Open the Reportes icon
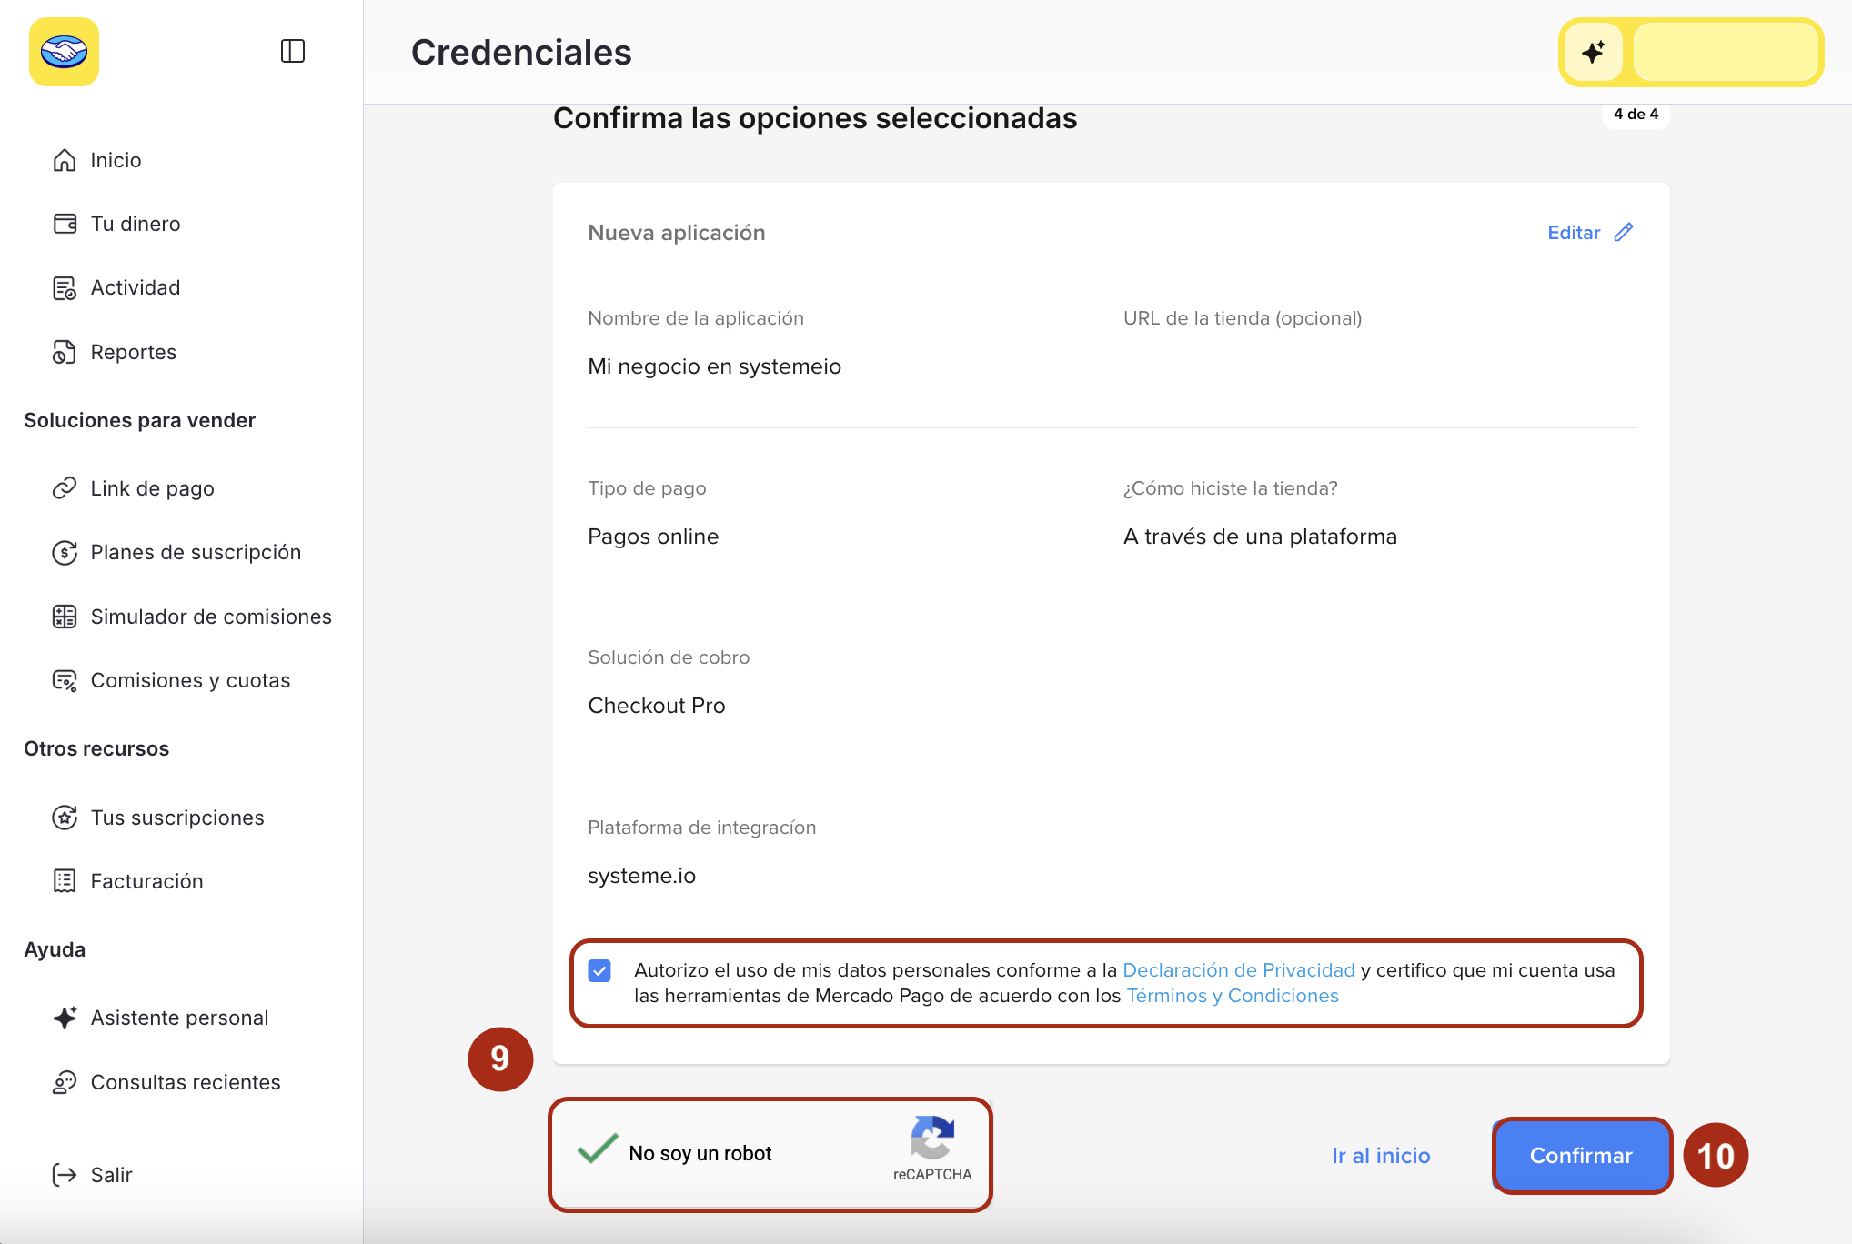 tap(65, 352)
